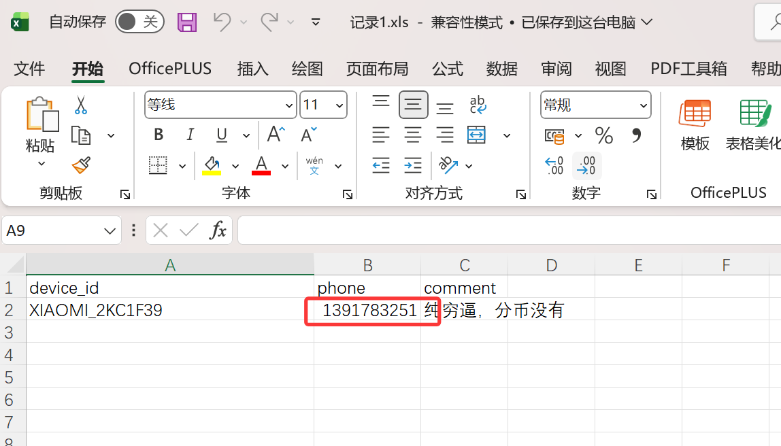This screenshot has width=781, height=446.
Task: Click the Save button
Action: [x=186, y=21]
